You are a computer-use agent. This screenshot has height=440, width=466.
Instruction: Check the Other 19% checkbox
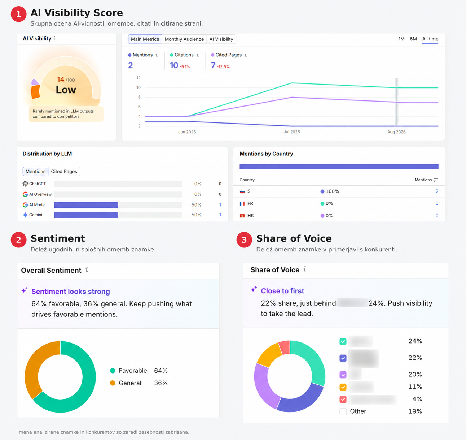[343, 411]
